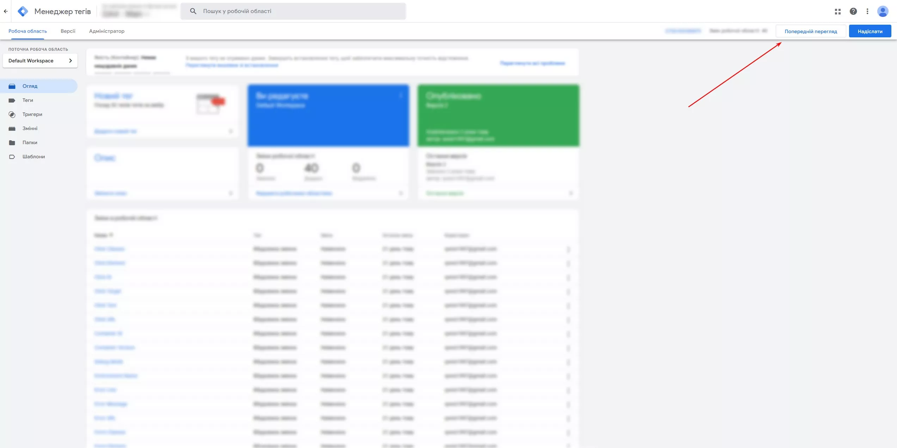Open the Google apps grid icon
The height and width of the screenshot is (448, 897).
(838, 11)
